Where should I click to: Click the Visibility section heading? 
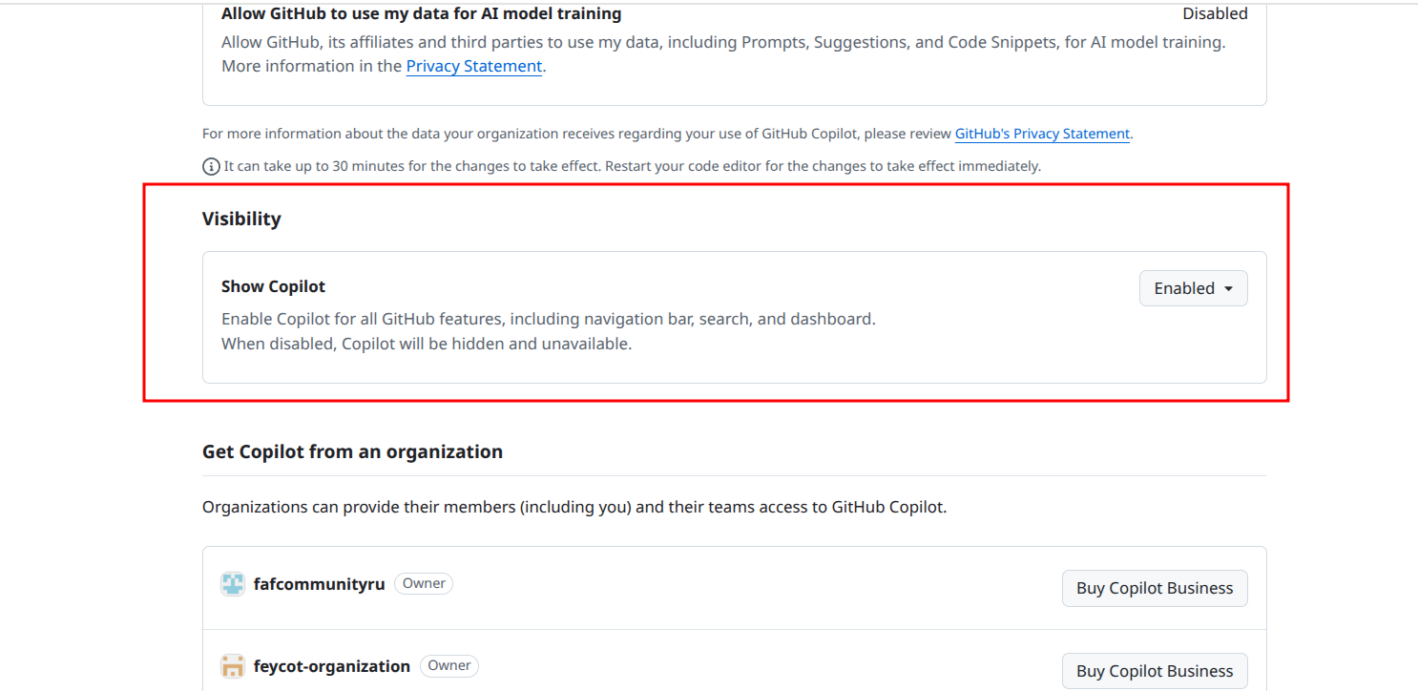pos(241,219)
